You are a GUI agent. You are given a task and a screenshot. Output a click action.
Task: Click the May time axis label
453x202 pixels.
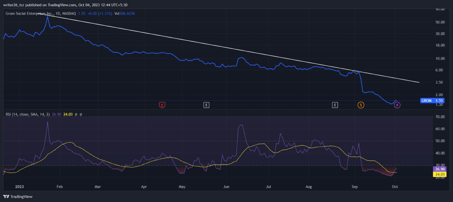pos(182,186)
